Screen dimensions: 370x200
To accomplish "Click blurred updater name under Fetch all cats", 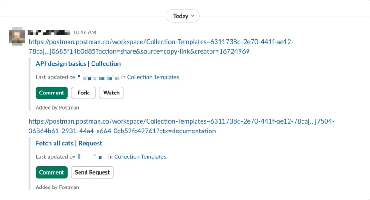I will click(90, 156).
